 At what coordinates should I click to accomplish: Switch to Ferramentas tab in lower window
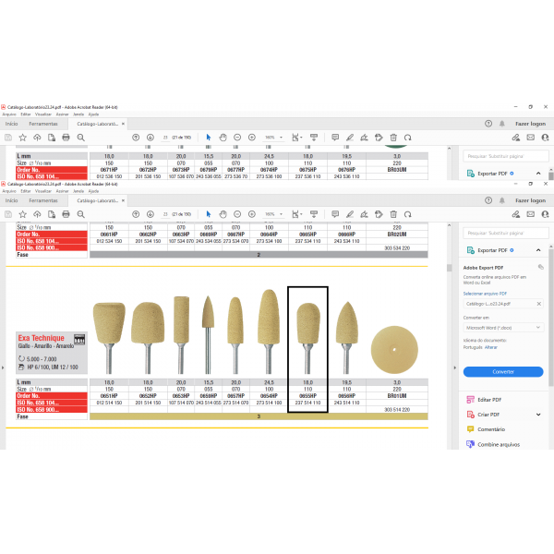pyautogui.click(x=43, y=200)
